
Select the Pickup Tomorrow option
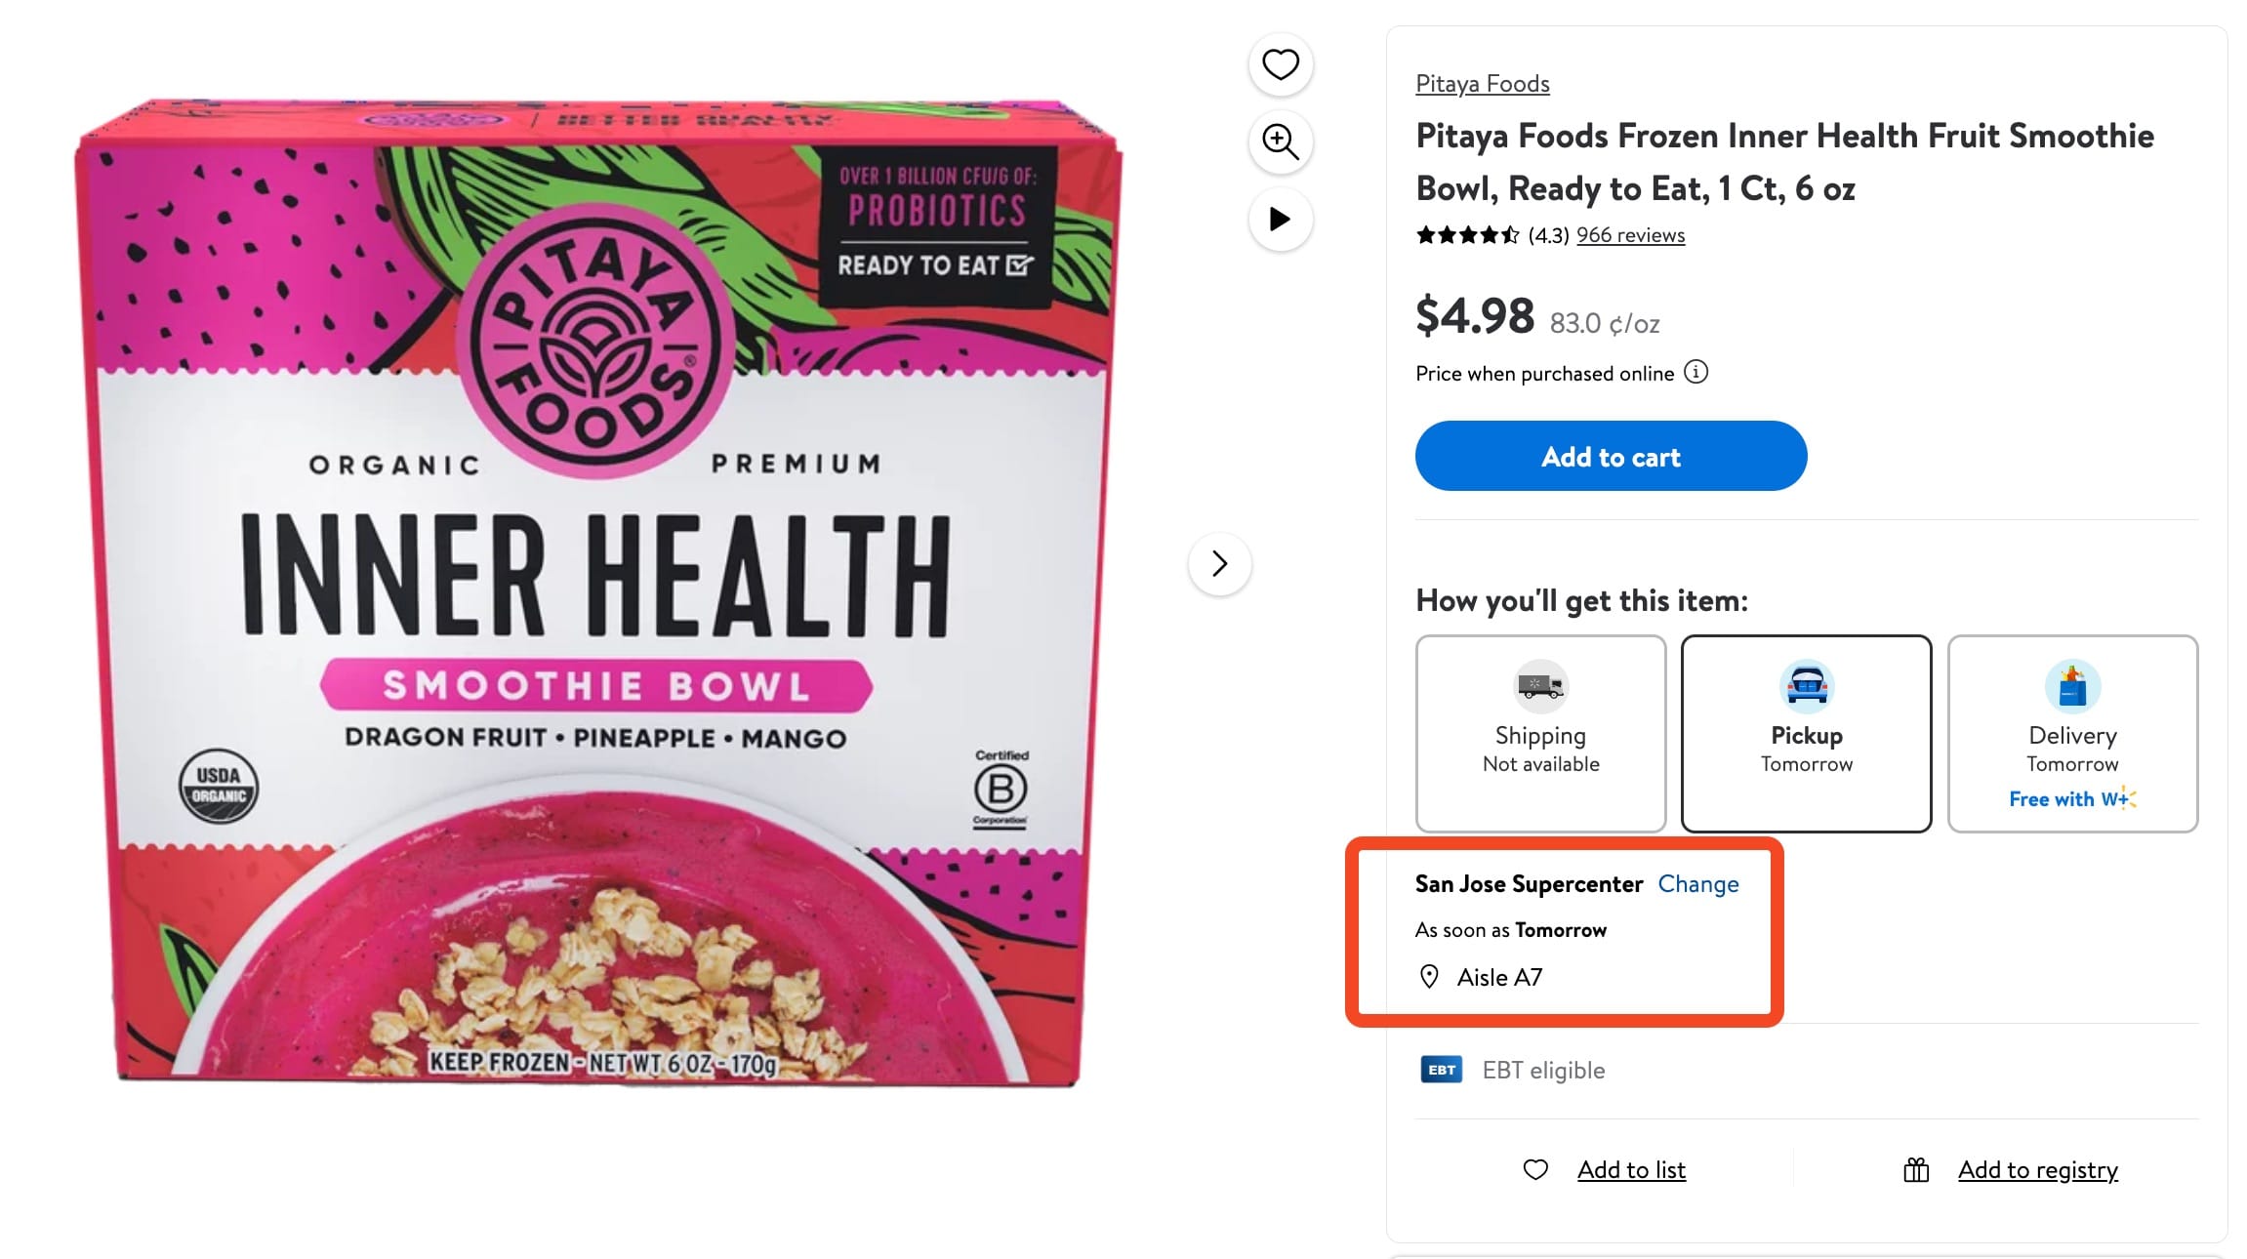click(x=1806, y=732)
